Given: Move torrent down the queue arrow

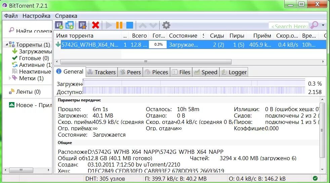Looking at the screenshot, I should point(153,26).
